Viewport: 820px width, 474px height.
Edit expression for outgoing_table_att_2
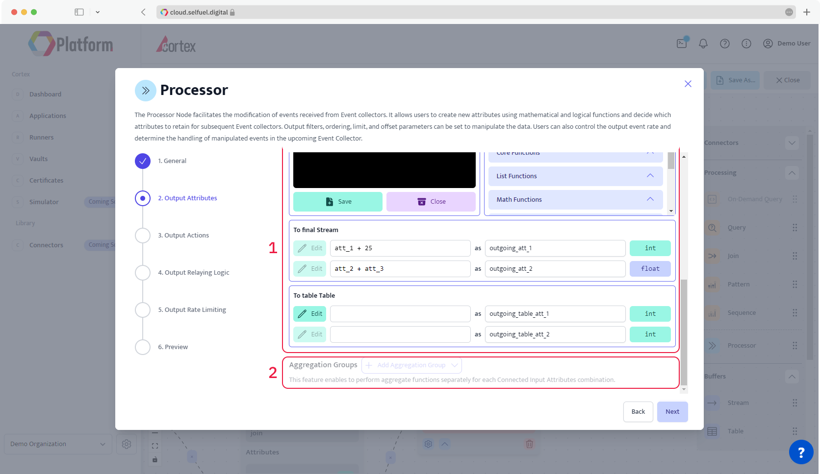tap(310, 334)
